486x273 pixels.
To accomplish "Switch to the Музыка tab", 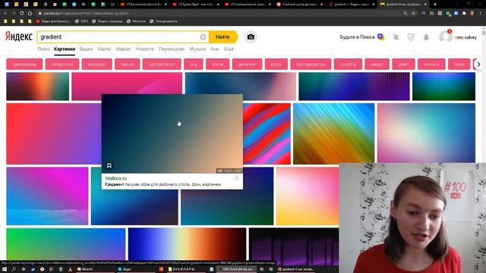I will click(x=197, y=49).
